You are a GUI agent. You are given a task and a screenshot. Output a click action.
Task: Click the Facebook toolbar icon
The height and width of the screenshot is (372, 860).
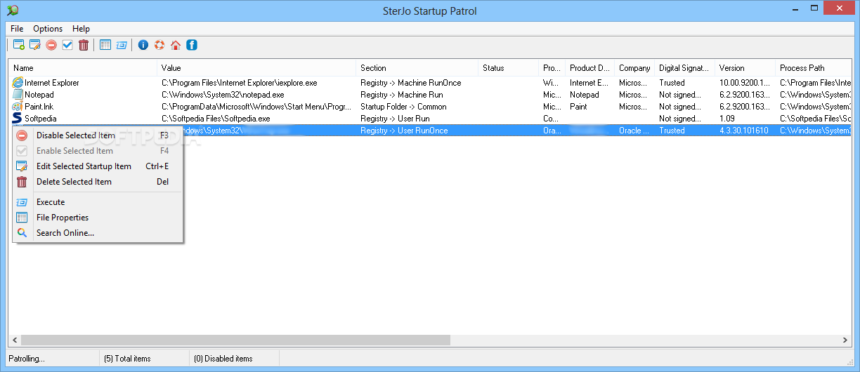(192, 45)
